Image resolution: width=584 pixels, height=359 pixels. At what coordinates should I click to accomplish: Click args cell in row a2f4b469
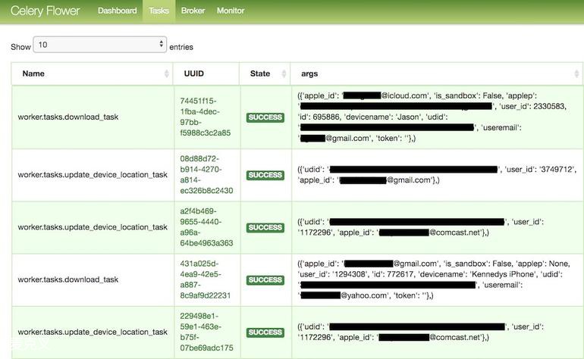pos(437,227)
